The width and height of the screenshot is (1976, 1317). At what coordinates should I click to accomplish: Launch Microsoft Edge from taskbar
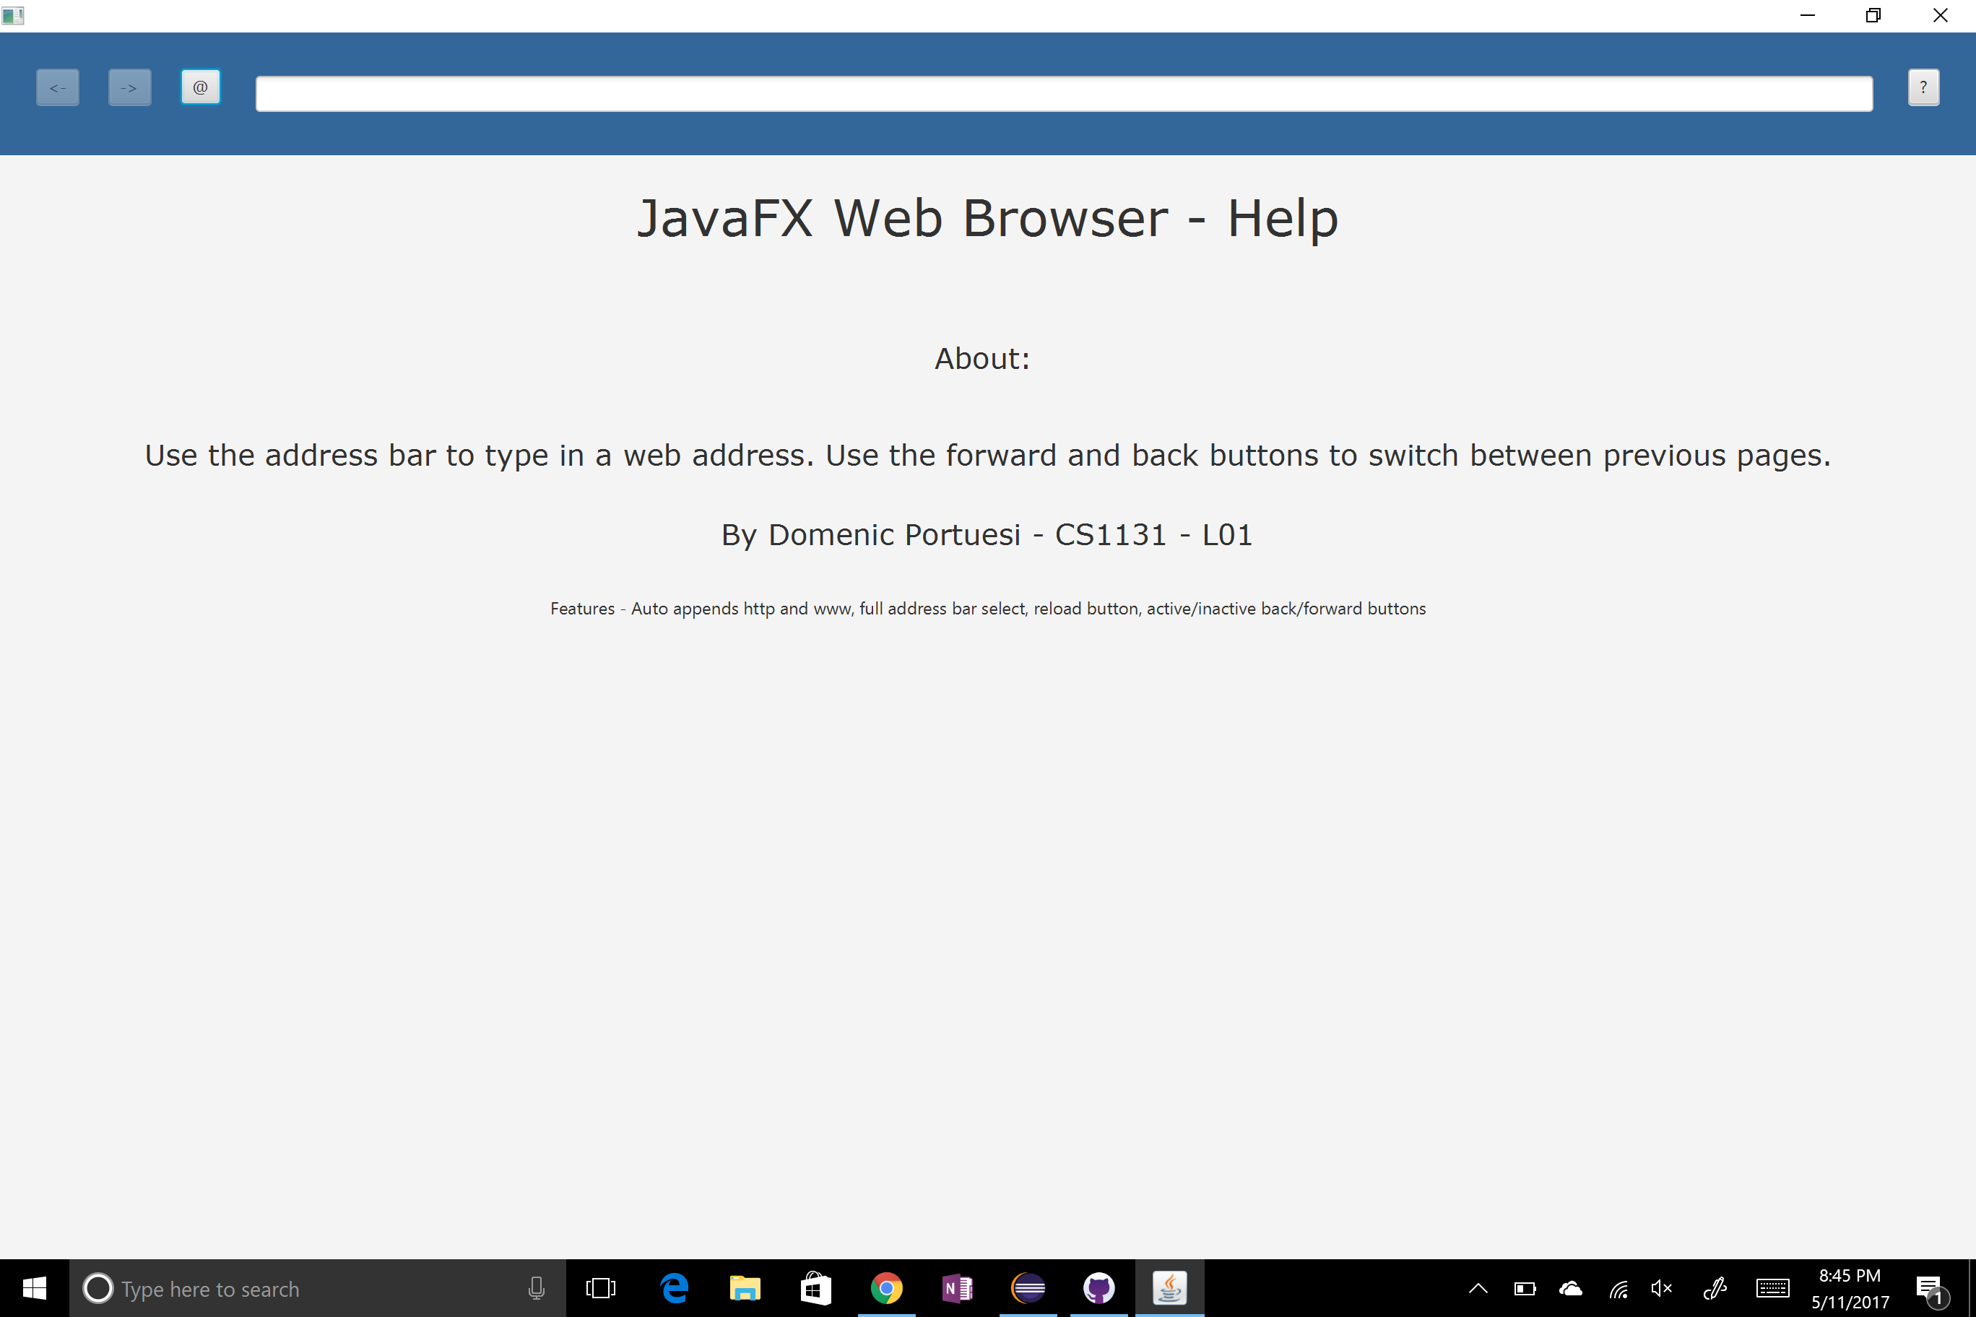(x=674, y=1287)
